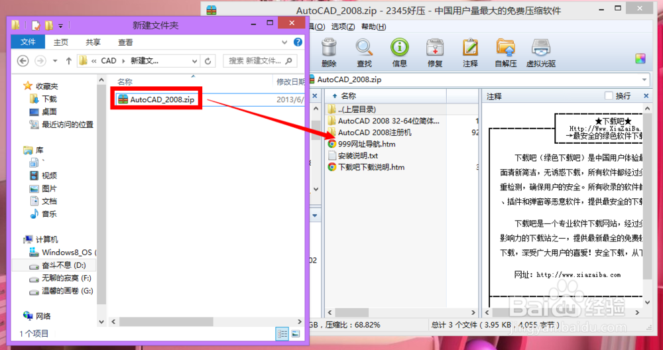Select the AutoCAD_2008.zip file in Explorer
This screenshot has height=350, width=663.
pos(156,99)
